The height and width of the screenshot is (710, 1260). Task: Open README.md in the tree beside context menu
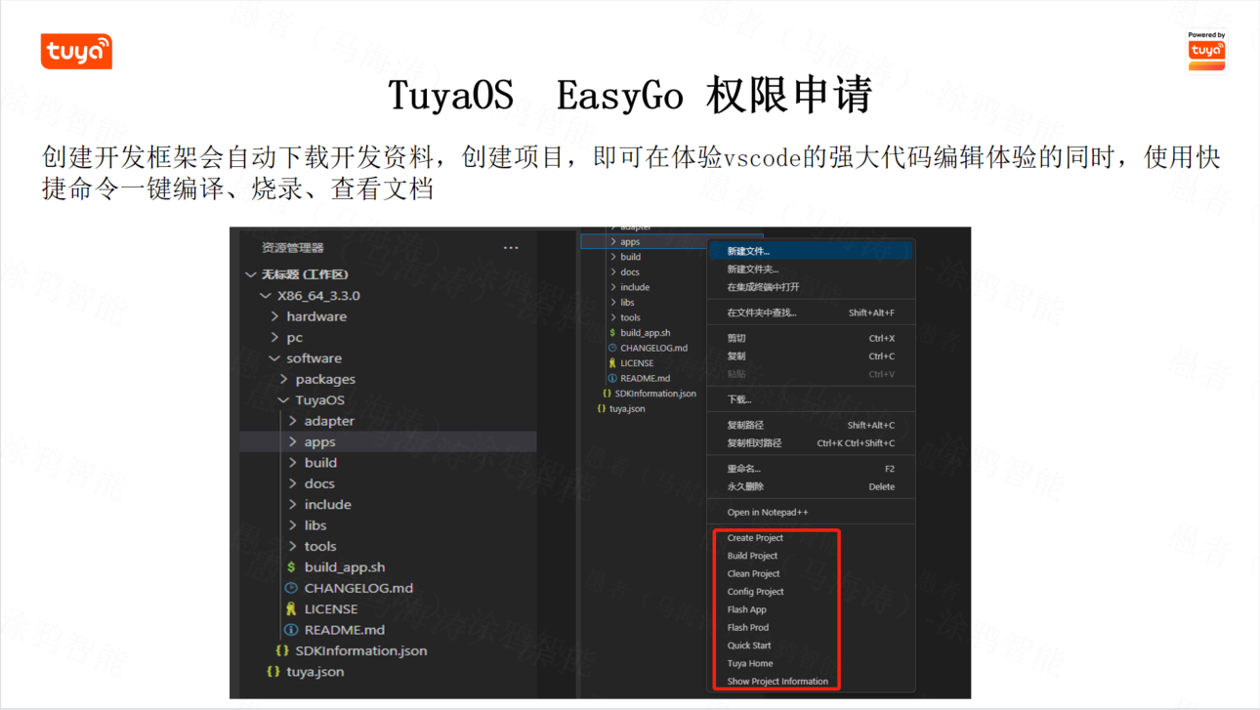pyautogui.click(x=644, y=378)
